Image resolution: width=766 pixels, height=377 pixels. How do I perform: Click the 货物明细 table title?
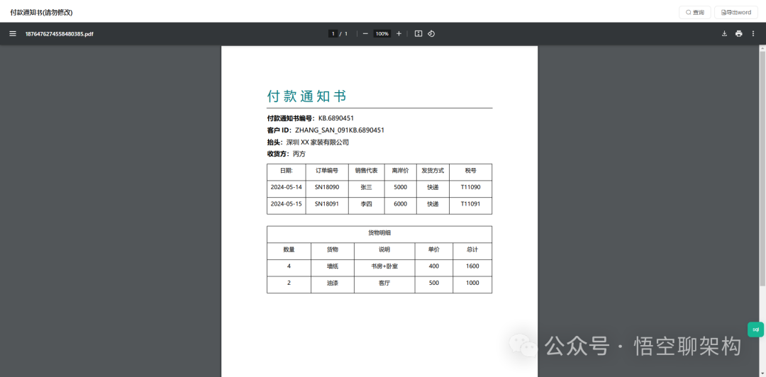tap(379, 233)
